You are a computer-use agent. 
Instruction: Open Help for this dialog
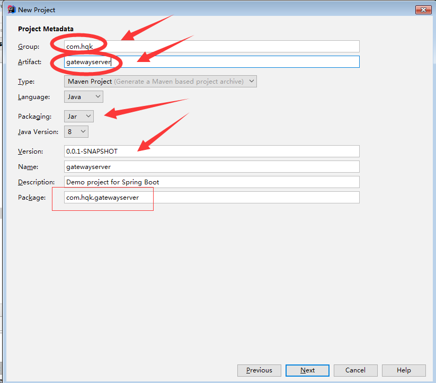(x=404, y=370)
